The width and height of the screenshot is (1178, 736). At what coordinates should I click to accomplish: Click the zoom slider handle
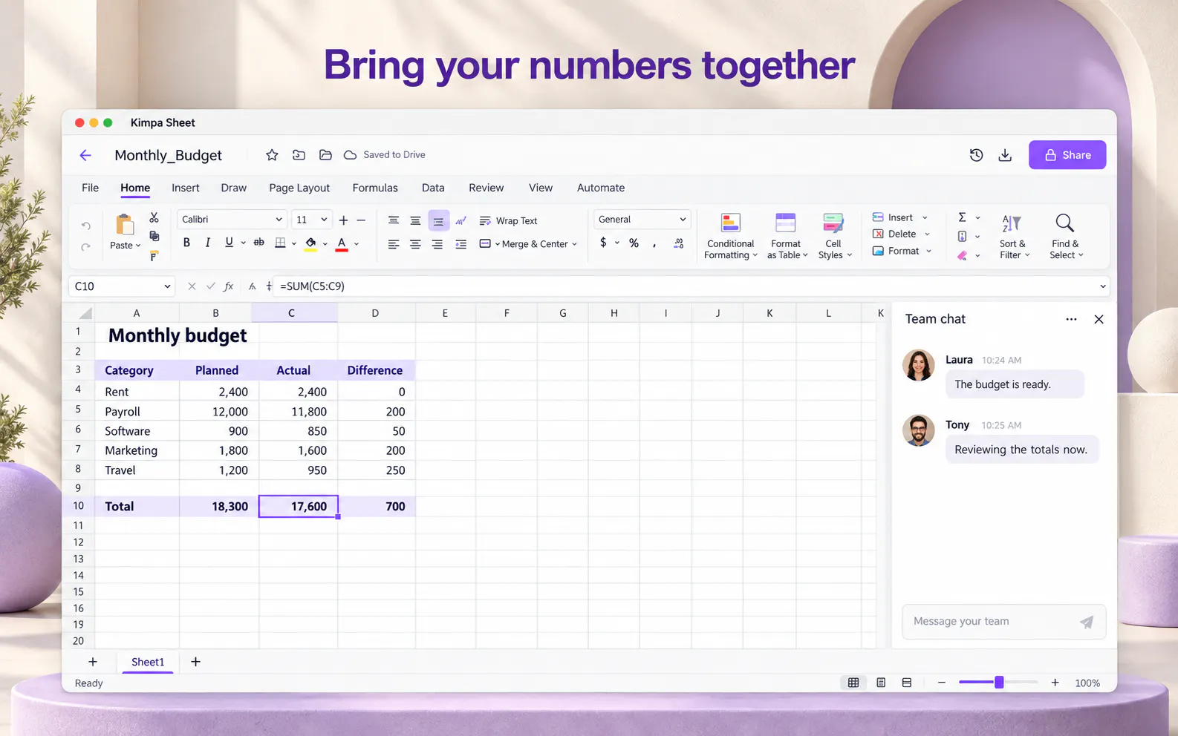click(x=999, y=683)
